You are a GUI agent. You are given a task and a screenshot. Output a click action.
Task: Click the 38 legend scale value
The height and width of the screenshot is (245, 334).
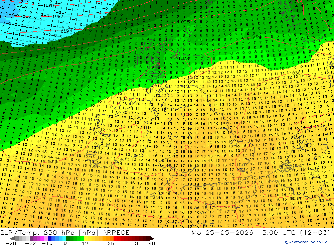click(x=137, y=243)
